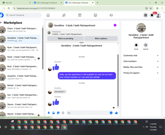Open the Reels video icon
Screen dimensions: 165x135
tap(80, 15)
